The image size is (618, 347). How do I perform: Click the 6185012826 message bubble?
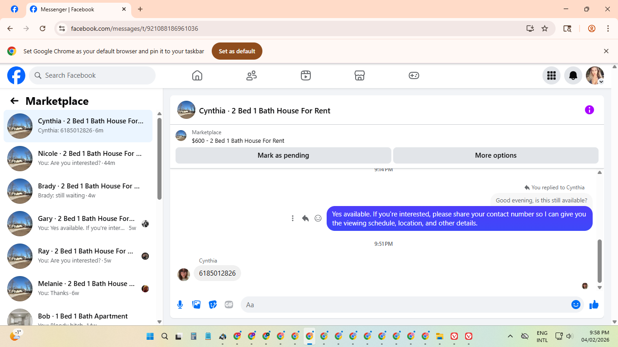[x=217, y=273]
